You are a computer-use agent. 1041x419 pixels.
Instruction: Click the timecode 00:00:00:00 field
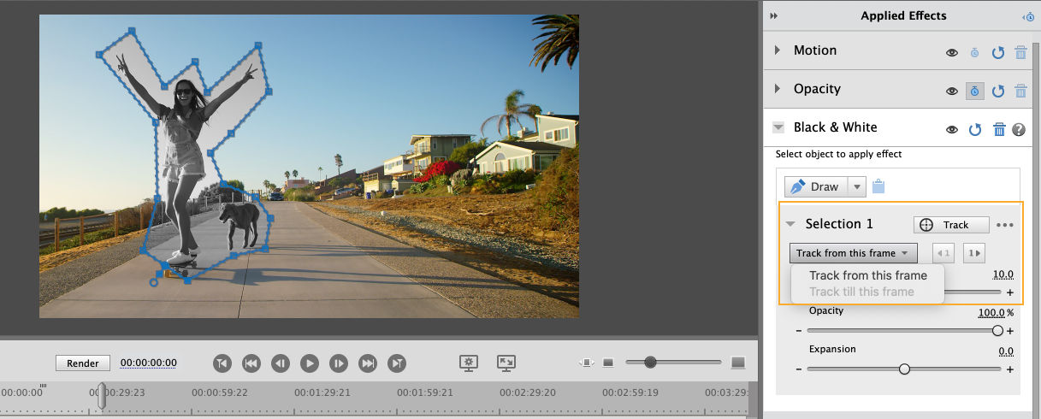point(149,363)
